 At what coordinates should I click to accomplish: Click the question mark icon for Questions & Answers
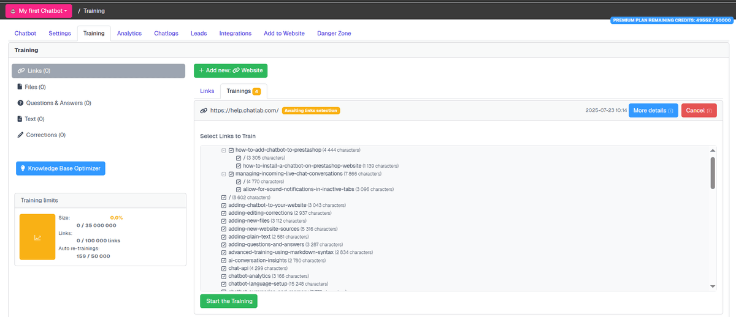(20, 103)
